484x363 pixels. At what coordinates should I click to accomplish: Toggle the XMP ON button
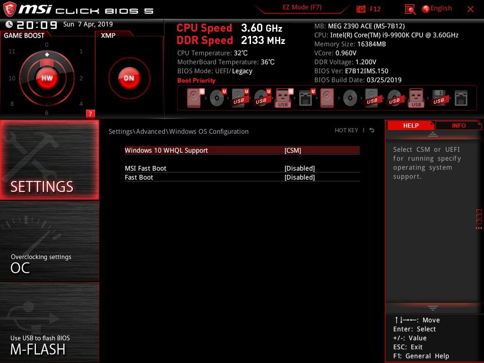pos(129,78)
